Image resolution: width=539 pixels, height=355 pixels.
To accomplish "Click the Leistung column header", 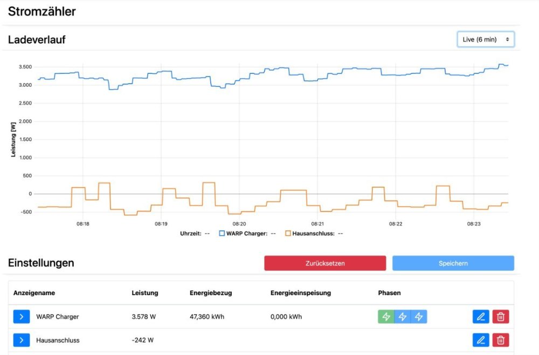I will [x=144, y=293].
